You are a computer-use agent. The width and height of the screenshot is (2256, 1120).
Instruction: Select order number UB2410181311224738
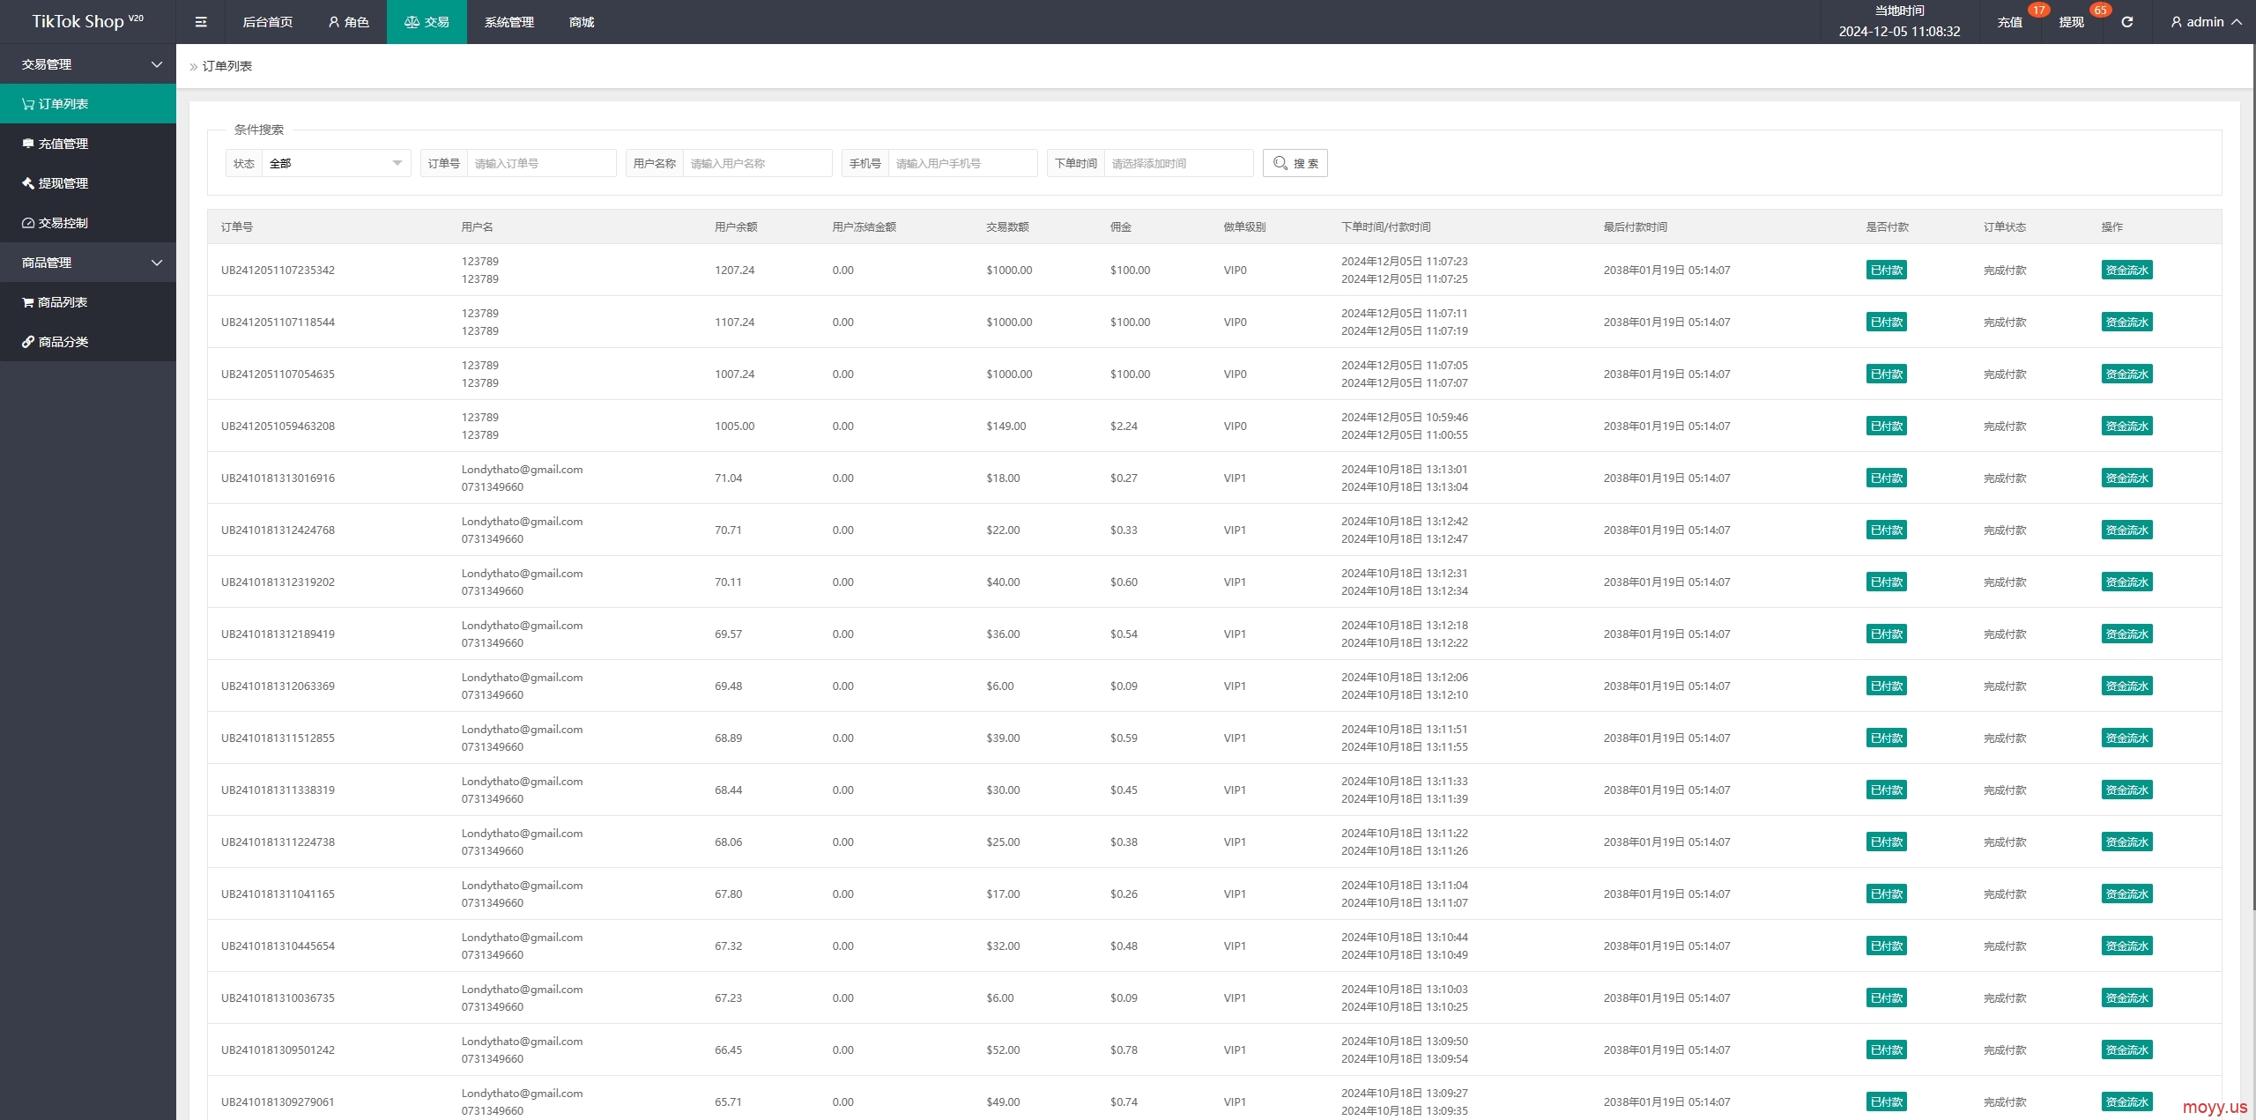pyautogui.click(x=278, y=842)
